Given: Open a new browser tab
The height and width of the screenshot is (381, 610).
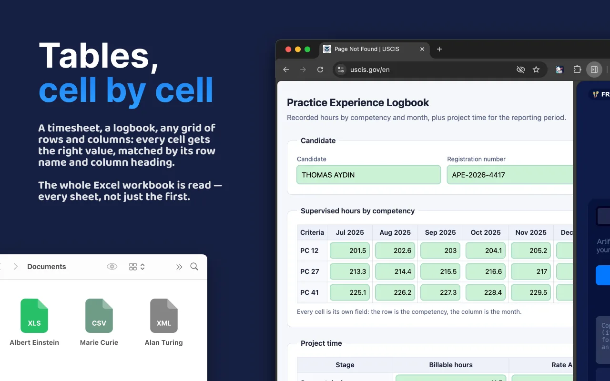Looking at the screenshot, I should pos(439,49).
